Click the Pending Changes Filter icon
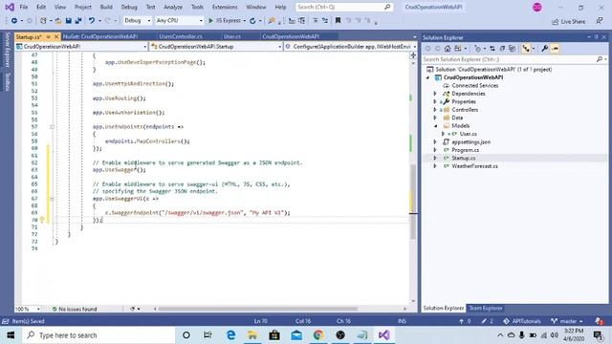The height and width of the screenshot is (344, 612). pyautogui.click(x=478, y=49)
